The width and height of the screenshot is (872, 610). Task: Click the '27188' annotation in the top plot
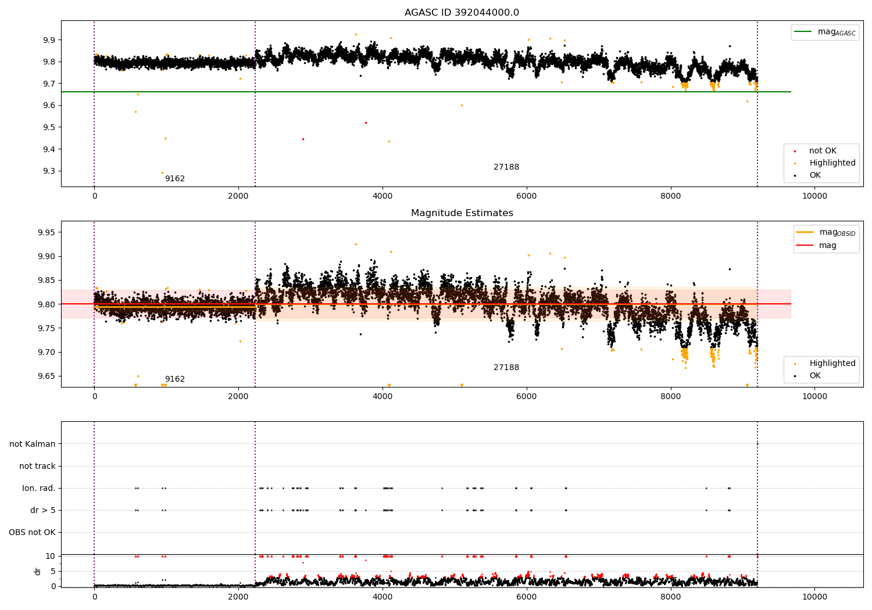click(506, 167)
